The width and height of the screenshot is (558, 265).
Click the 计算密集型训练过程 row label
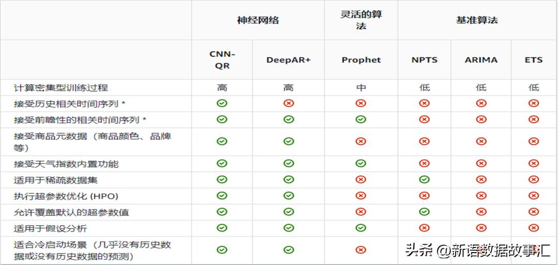pos(61,88)
